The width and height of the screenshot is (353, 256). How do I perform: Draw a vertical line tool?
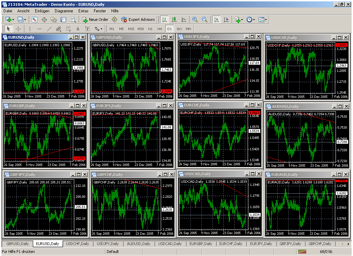[30, 29]
